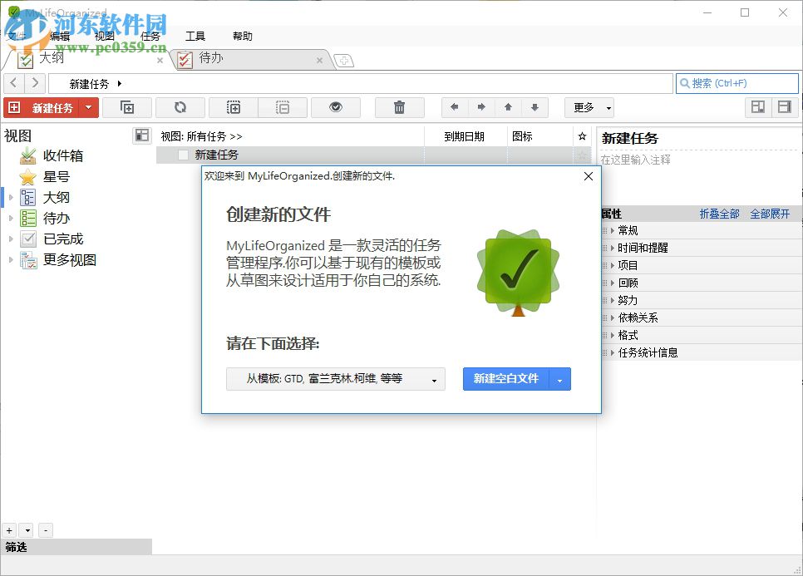Click the move task up arrow icon

tap(510, 106)
